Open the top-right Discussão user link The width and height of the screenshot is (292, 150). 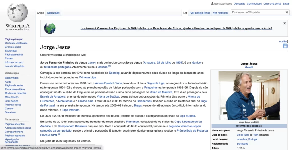click(x=239, y=3)
